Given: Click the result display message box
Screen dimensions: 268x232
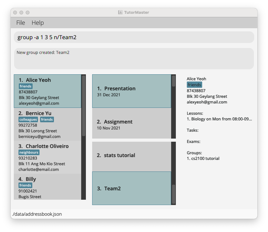Looking at the screenshot, I should point(134,59).
